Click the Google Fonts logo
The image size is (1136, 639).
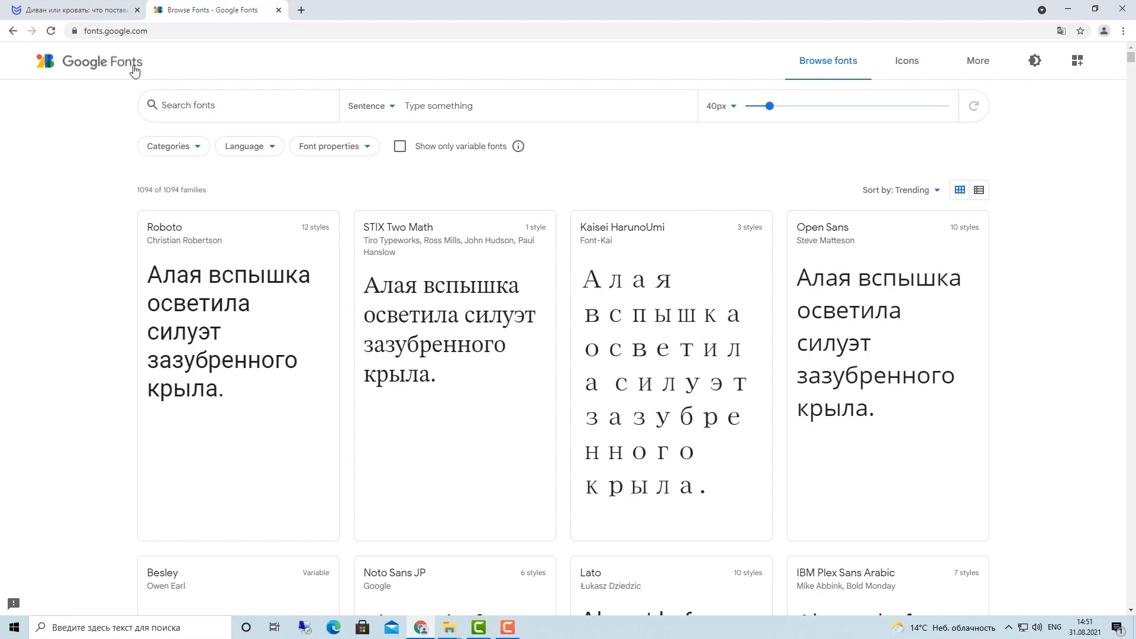pos(89,62)
